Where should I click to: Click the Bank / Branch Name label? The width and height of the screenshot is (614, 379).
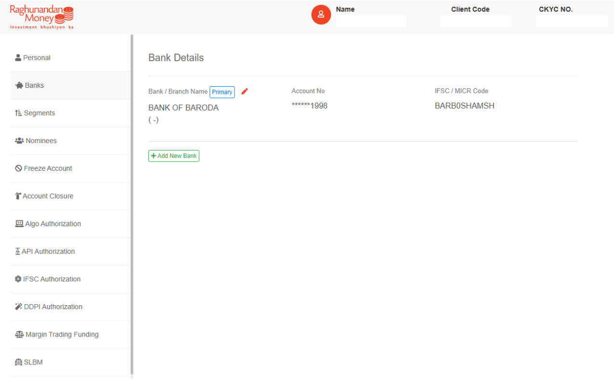(x=178, y=92)
